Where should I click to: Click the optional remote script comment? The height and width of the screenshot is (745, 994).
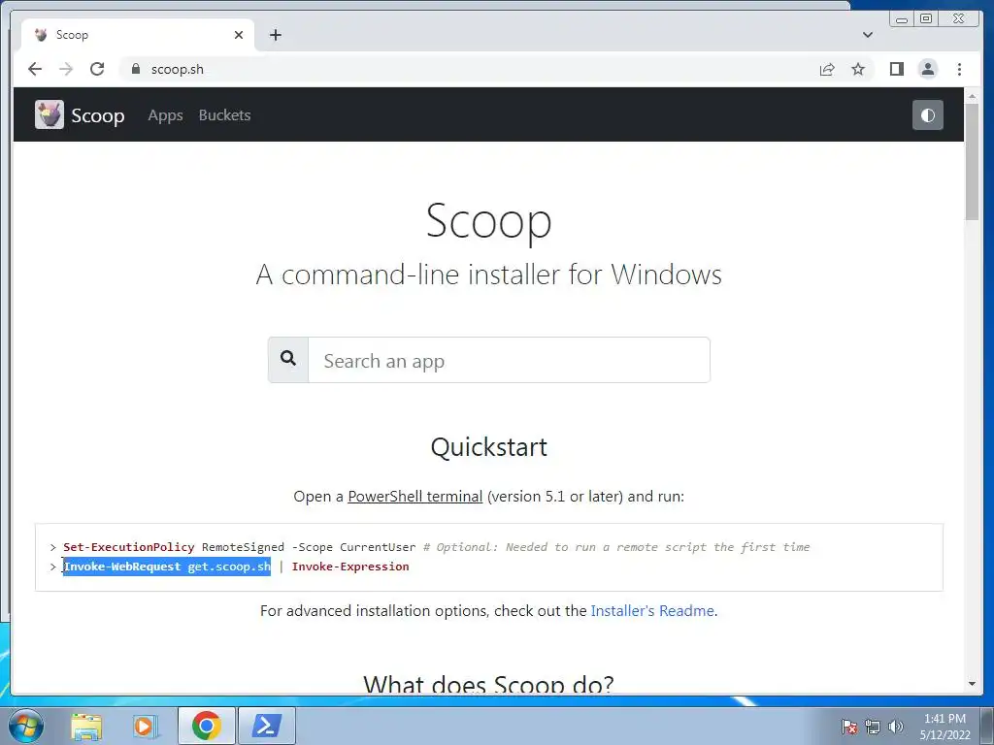point(616,547)
